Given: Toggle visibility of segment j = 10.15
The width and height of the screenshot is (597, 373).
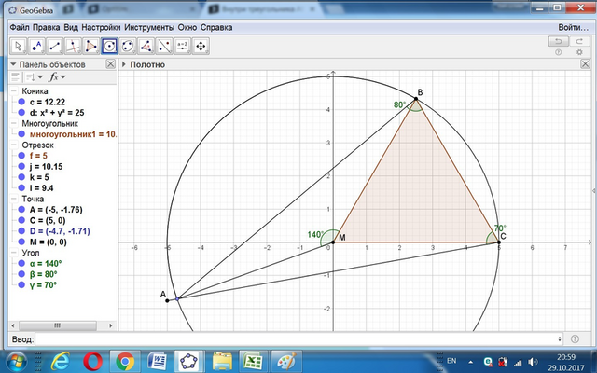Looking at the screenshot, I should (x=21, y=166).
